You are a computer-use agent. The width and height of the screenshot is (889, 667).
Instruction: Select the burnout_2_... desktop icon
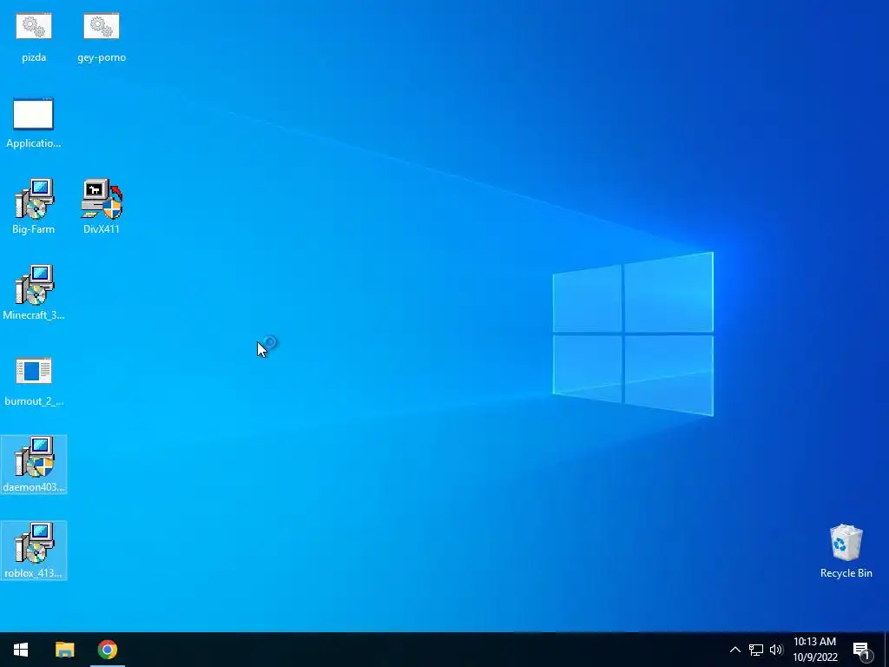(34, 381)
